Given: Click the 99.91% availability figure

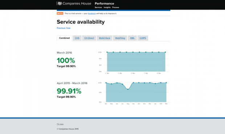Looking at the screenshot, I should [x=69, y=91].
